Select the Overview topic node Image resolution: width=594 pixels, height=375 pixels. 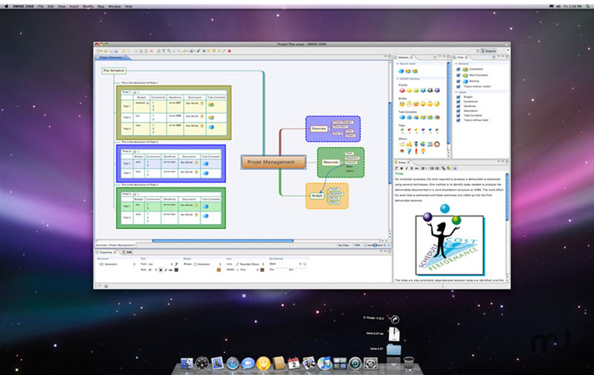click(x=318, y=129)
